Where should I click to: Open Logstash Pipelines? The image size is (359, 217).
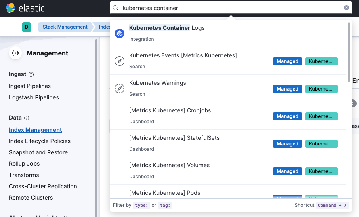34,97
